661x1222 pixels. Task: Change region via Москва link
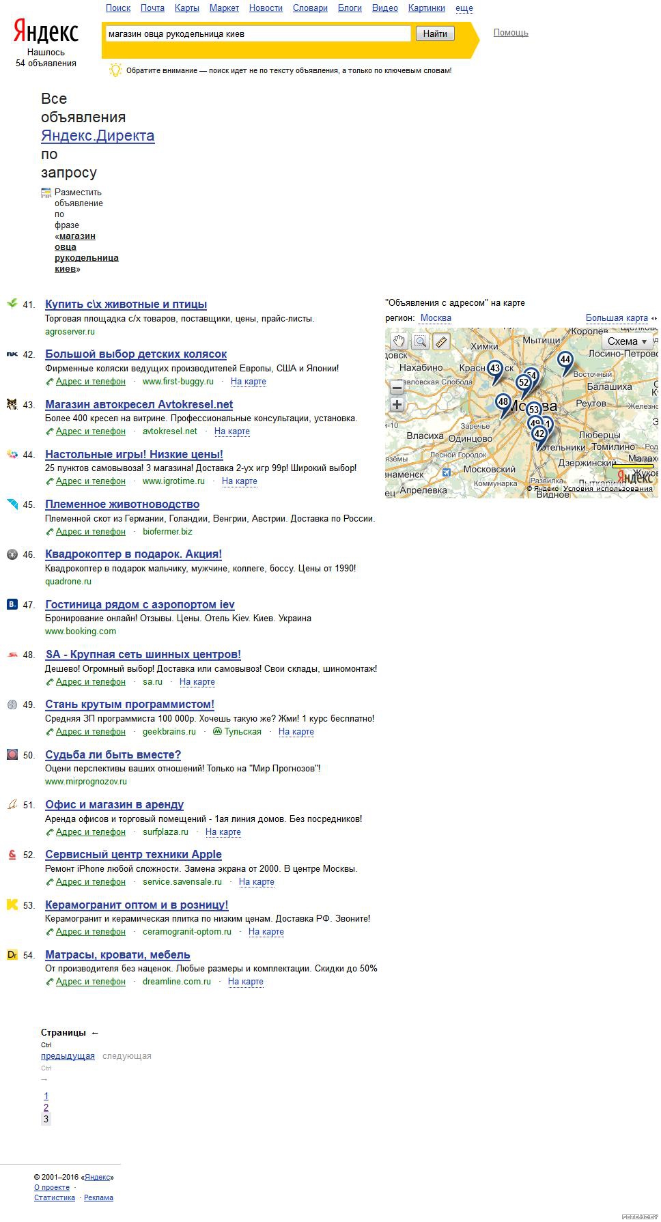436,317
